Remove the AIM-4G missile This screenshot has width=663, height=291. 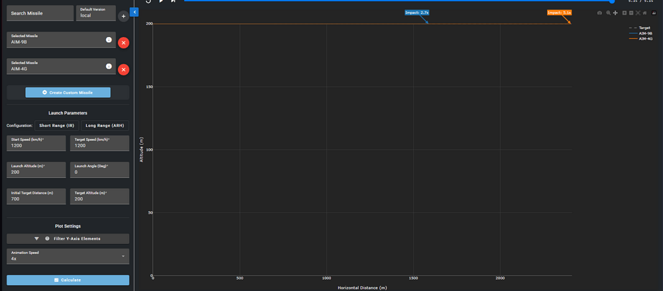123,69
